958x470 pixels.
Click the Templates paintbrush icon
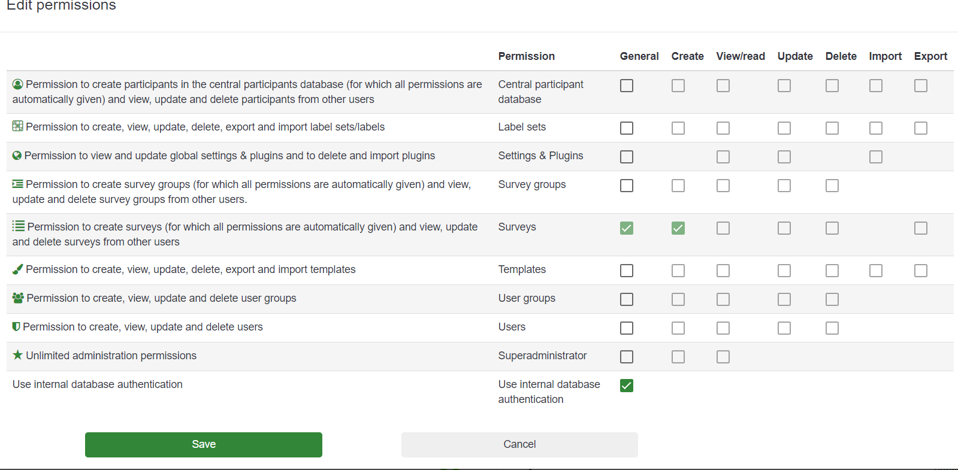click(x=17, y=269)
